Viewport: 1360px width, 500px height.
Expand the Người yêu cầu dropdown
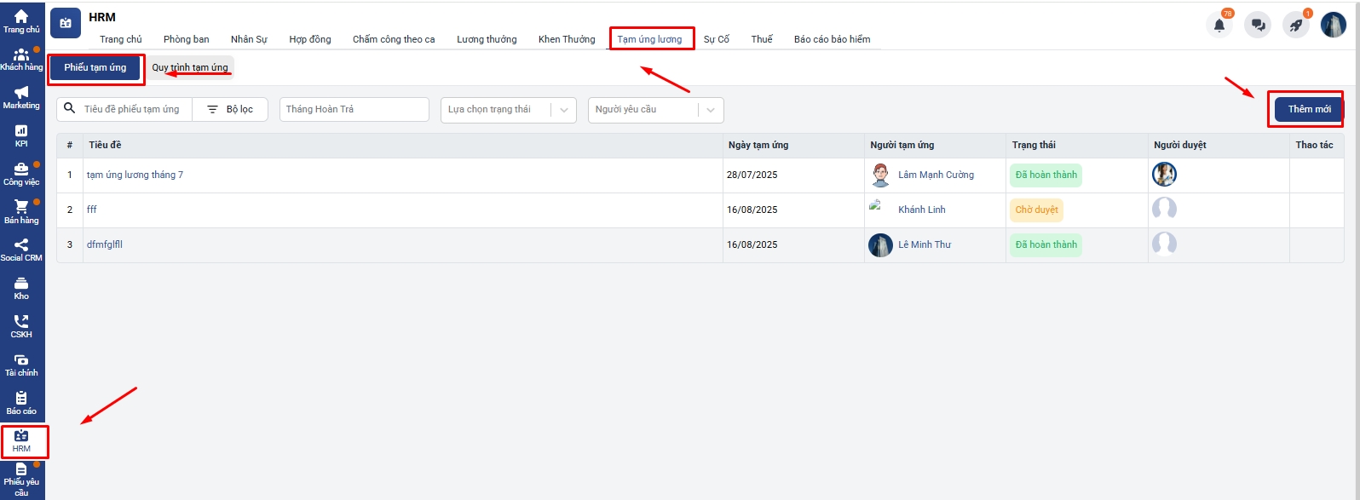point(655,110)
